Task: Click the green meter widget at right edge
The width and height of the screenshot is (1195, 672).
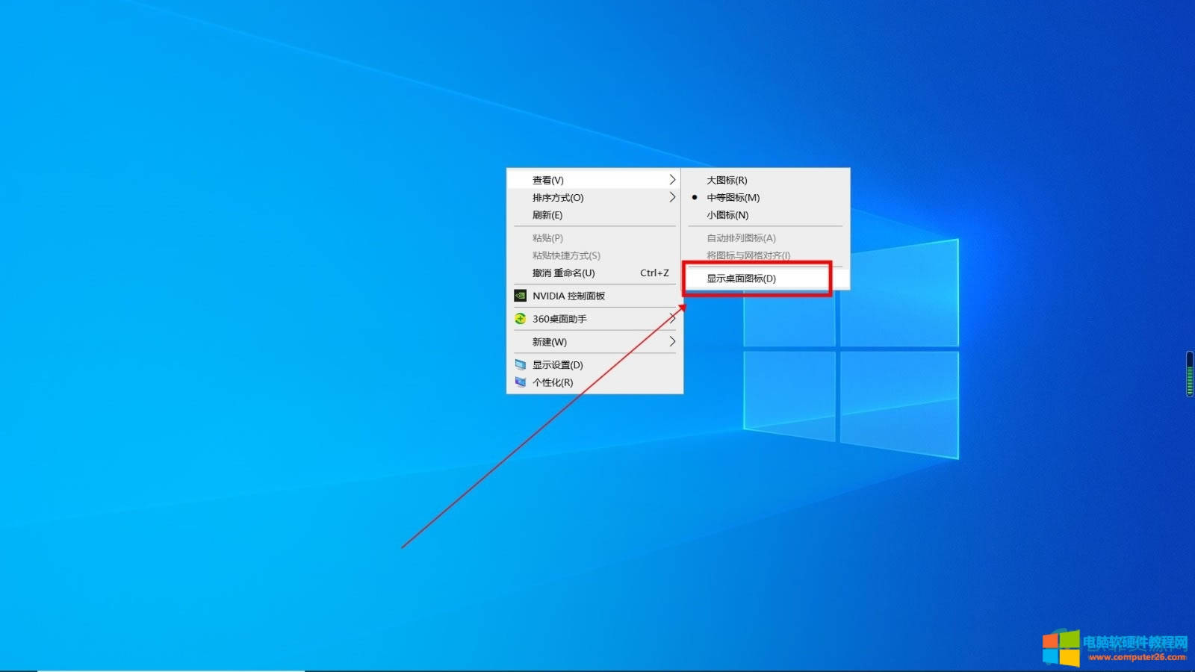Action: tap(1189, 374)
